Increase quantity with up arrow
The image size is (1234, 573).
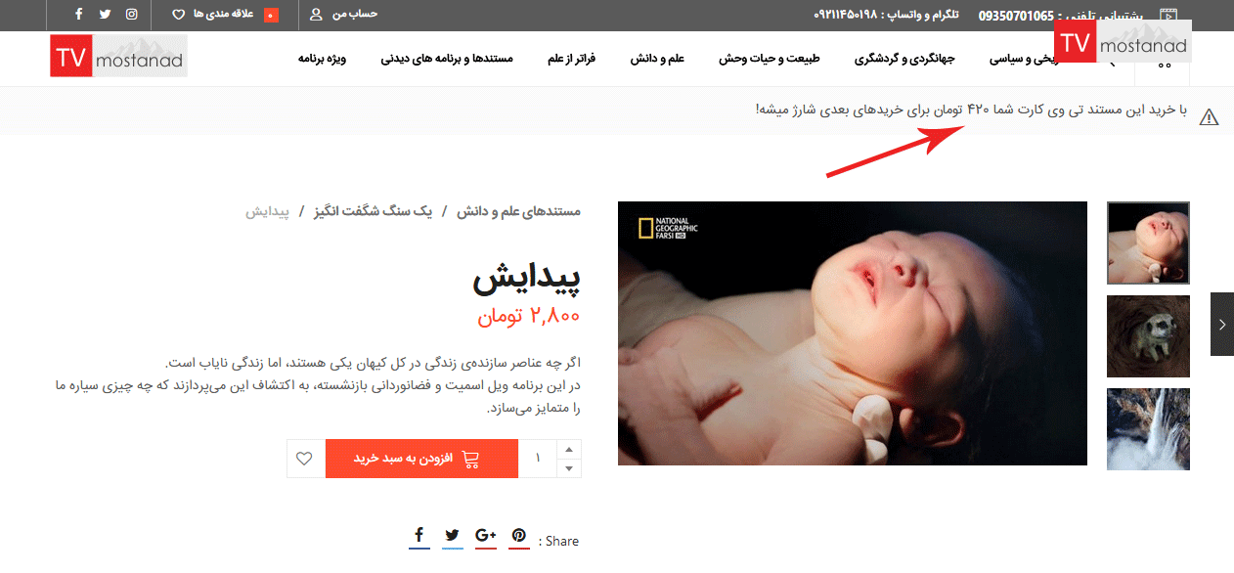pyautogui.click(x=569, y=449)
